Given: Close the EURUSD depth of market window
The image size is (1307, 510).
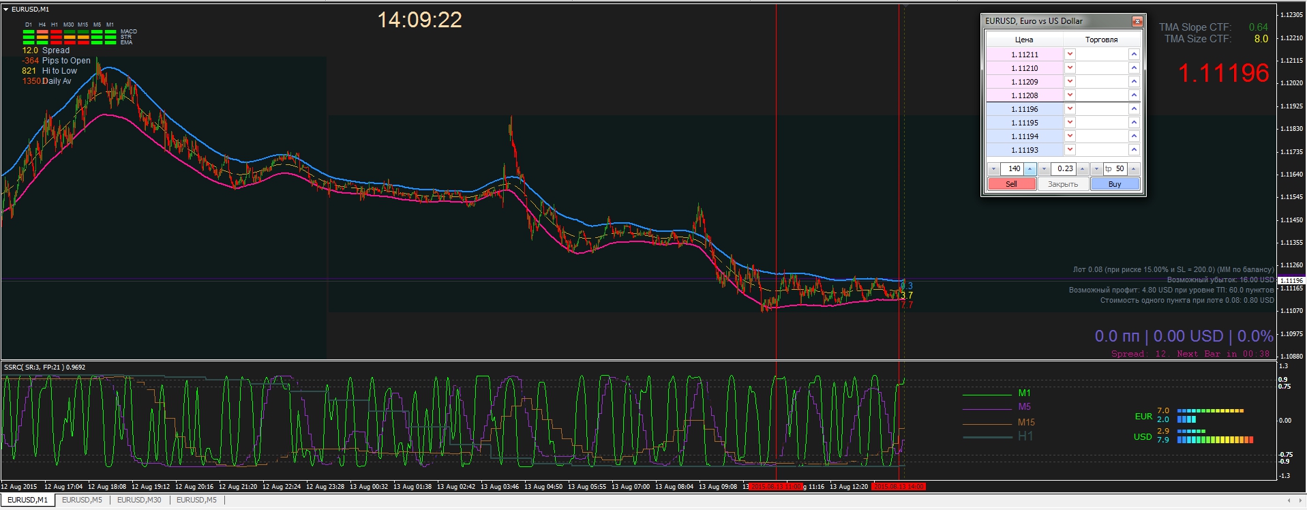Looking at the screenshot, I should coord(1137,21).
